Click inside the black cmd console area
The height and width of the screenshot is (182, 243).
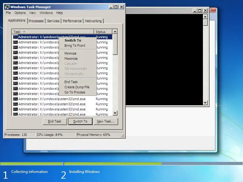(x=164, y=59)
